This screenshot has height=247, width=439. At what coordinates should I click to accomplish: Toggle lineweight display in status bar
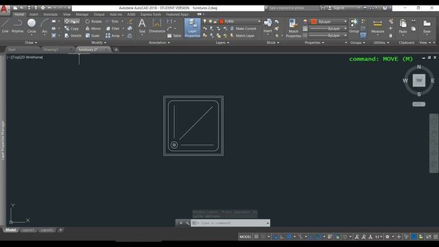330,237
